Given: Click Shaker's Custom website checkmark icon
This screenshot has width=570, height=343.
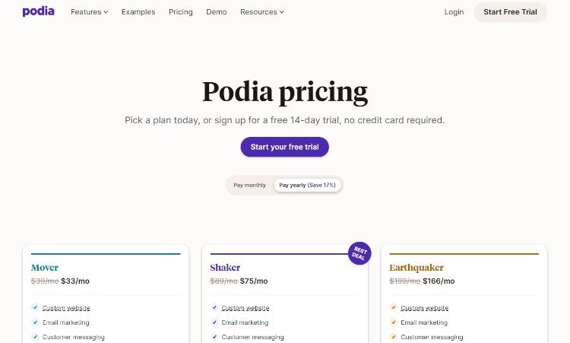Looking at the screenshot, I should [x=214, y=308].
